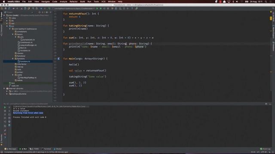Open the 6: TODO bottom tab
This screenshot has width=275, height=154.
[x=34, y=149]
